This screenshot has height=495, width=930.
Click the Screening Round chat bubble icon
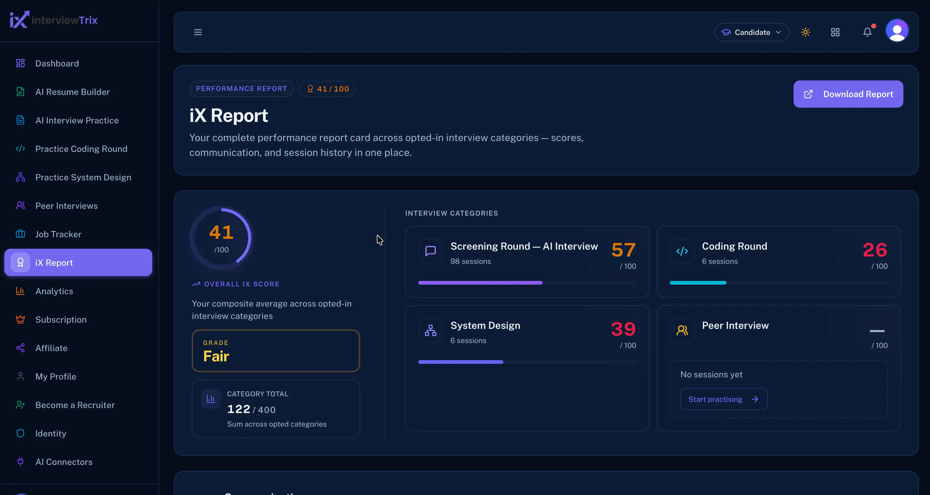tap(430, 251)
